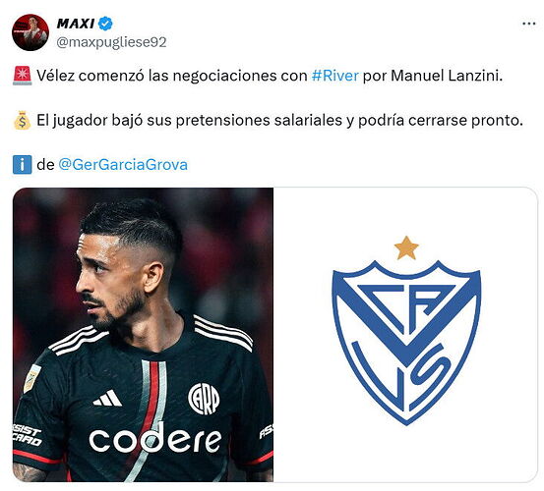
Task: Click the Assist Card sleeve sponsor
Action: [28, 435]
